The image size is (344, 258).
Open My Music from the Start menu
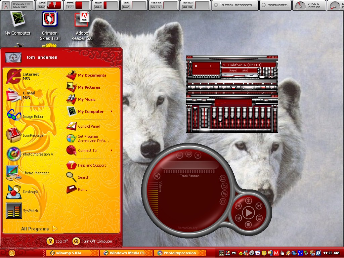(81, 99)
